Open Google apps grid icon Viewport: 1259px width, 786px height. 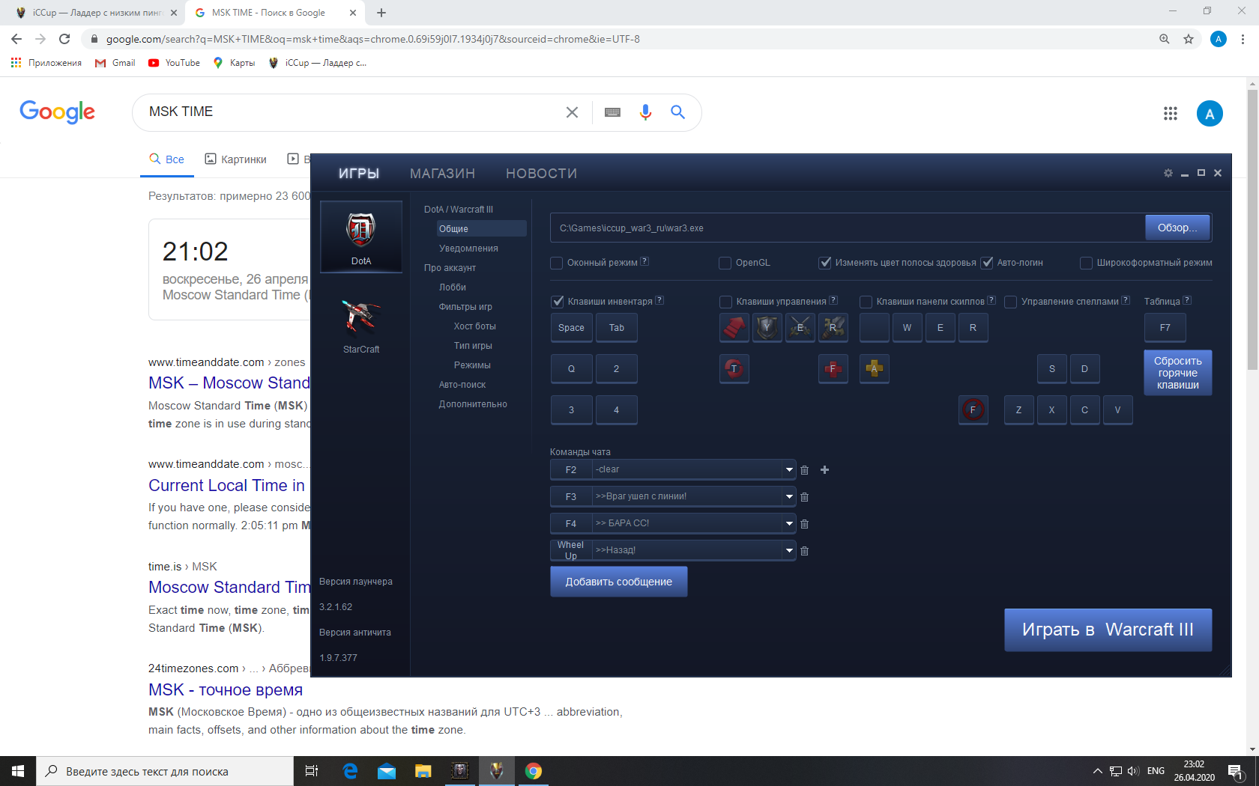pyautogui.click(x=1171, y=113)
